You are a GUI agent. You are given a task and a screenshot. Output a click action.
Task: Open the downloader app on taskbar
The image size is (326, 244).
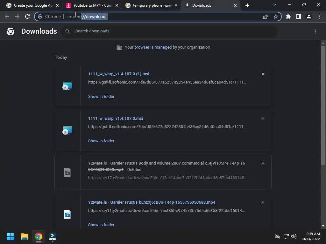pos(53,237)
